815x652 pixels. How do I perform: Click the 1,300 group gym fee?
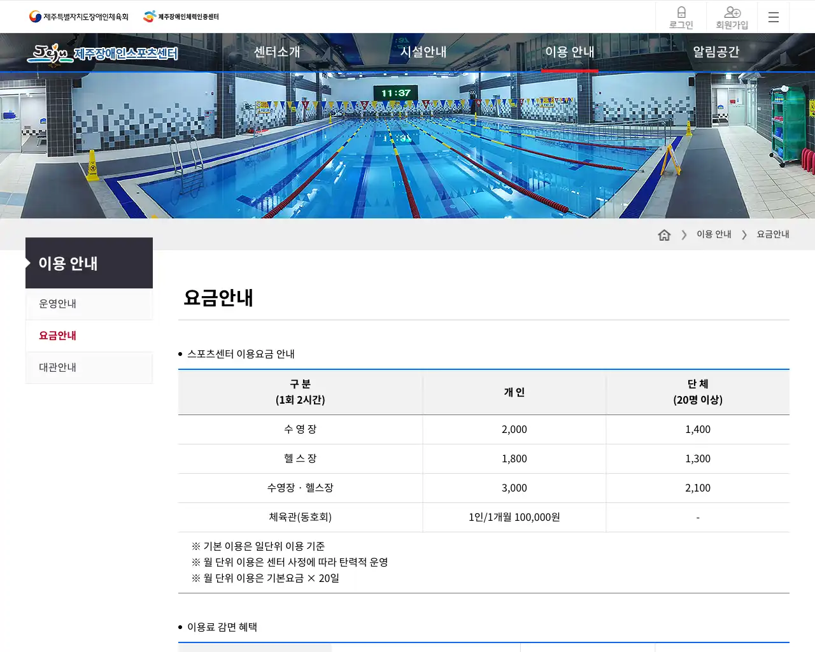point(698,458)
